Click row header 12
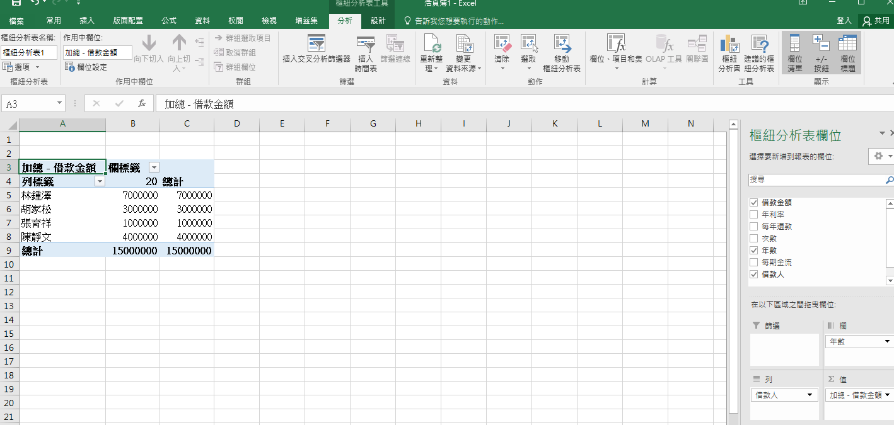 click(x=9, y=292)
